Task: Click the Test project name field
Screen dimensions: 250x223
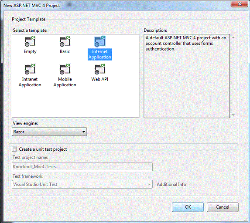Action: pyautogui.click(x=82, y=167)
